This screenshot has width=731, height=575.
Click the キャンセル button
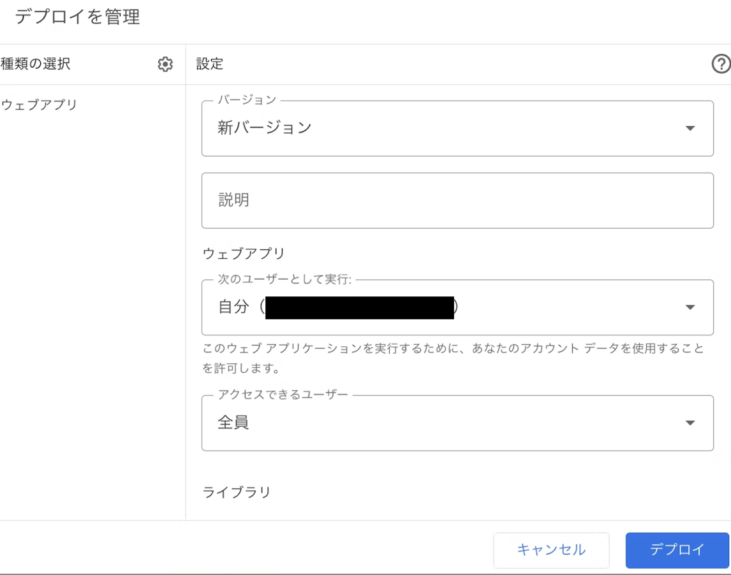pyautogui.click(x=551, y=550)
